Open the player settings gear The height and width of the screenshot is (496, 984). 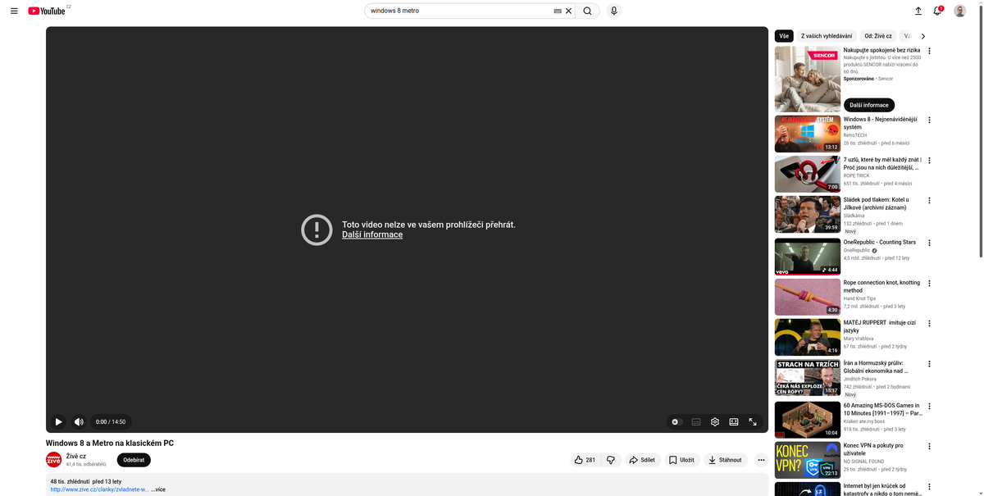714,421
